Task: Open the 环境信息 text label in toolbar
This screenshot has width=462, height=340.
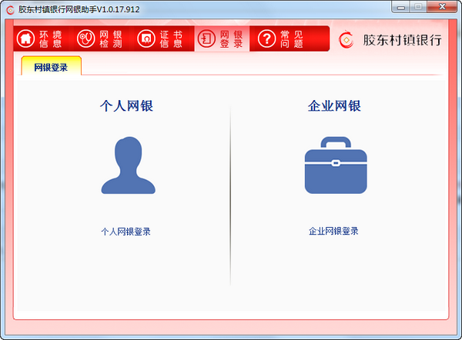Action: (x=51, y=38)
